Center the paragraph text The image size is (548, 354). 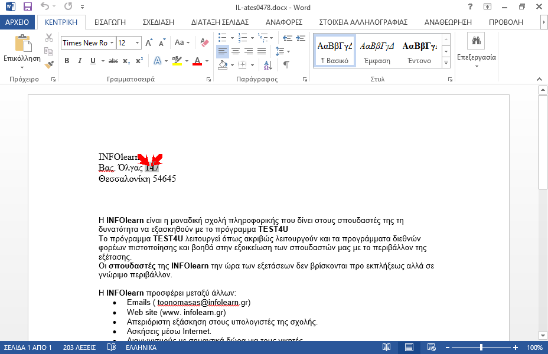click(236, 52)
